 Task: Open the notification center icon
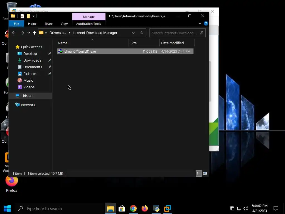click(x=276, y=208)
